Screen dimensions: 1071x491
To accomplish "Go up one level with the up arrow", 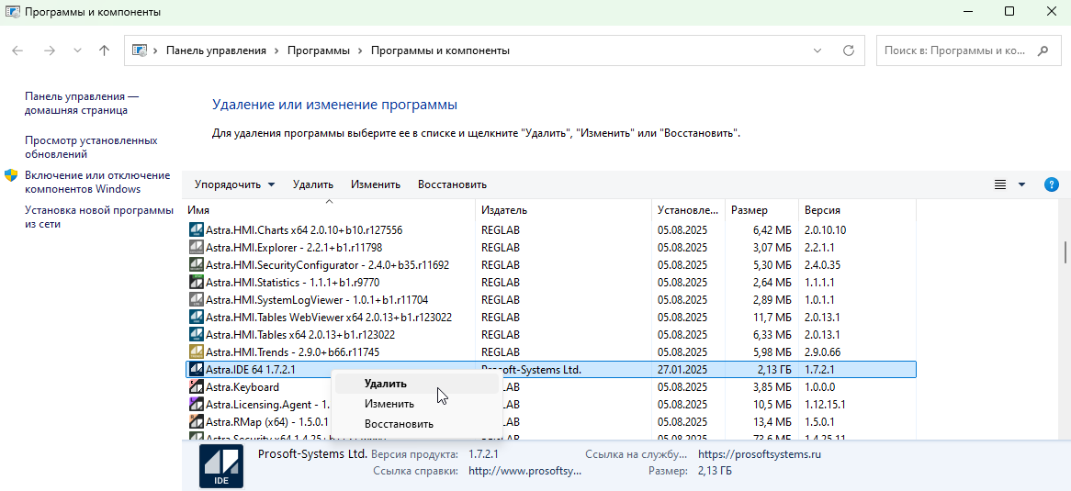I will (x=104, y=51).
